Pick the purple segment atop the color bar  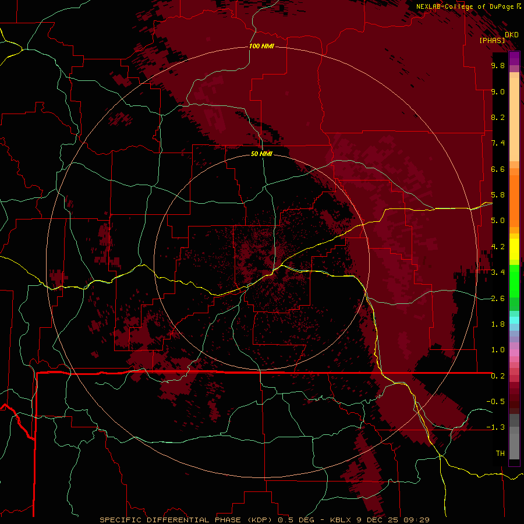pyautogui.click(x=514, y=58)
